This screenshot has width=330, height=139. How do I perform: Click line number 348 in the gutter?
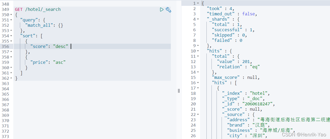(x=5, y=4)
